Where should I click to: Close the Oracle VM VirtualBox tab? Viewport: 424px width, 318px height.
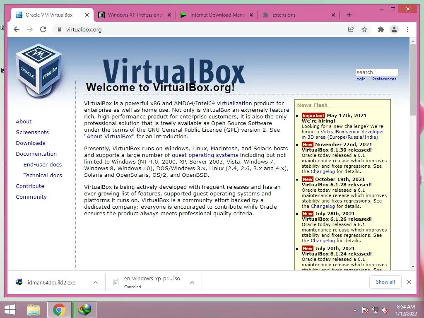(87, 15)
